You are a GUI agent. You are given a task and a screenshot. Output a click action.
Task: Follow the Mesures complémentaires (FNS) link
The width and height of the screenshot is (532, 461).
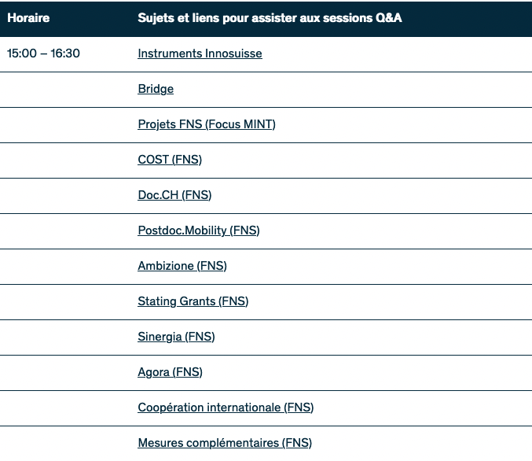(225, 443)
